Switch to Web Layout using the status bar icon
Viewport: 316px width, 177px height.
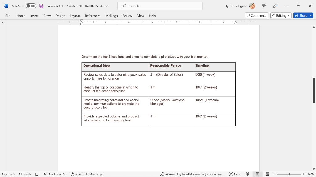[x=267, y=174]
